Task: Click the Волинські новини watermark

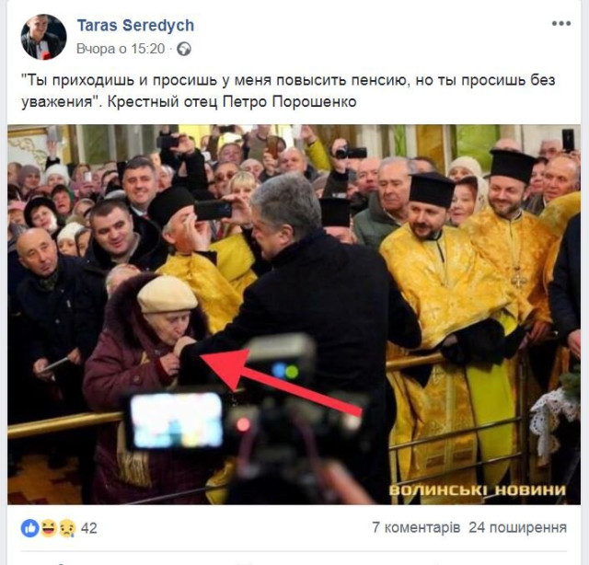Action: [478, 490]
